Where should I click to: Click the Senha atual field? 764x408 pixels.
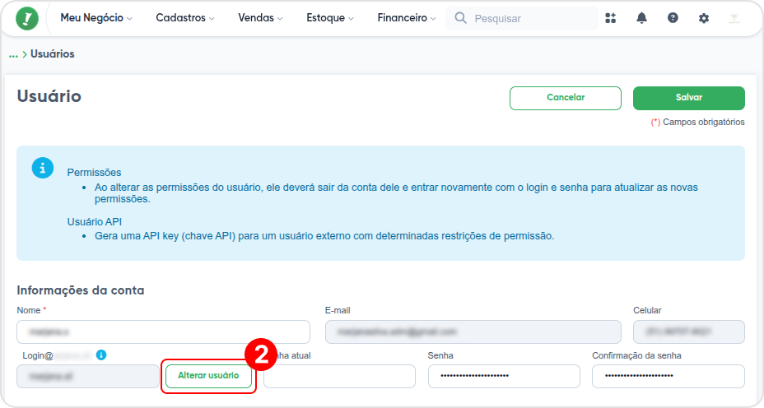pos(340,377)
